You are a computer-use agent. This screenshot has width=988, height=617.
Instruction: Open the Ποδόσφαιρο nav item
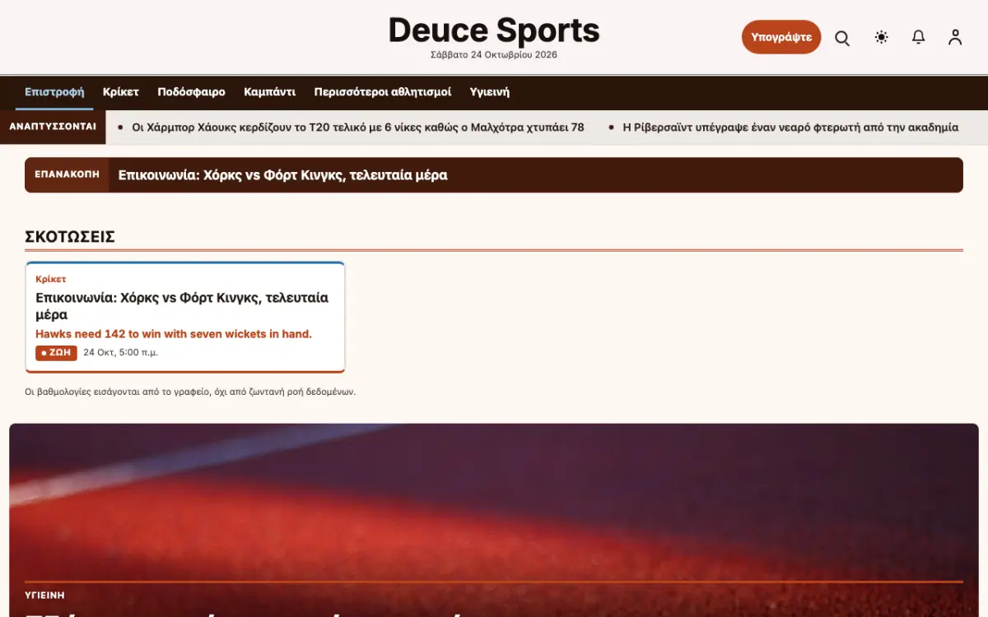point(191,92)
